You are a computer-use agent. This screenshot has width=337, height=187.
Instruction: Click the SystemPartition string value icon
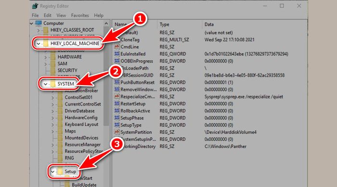117,132
